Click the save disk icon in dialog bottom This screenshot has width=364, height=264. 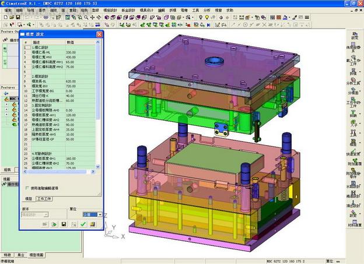[x=64, y=224]
